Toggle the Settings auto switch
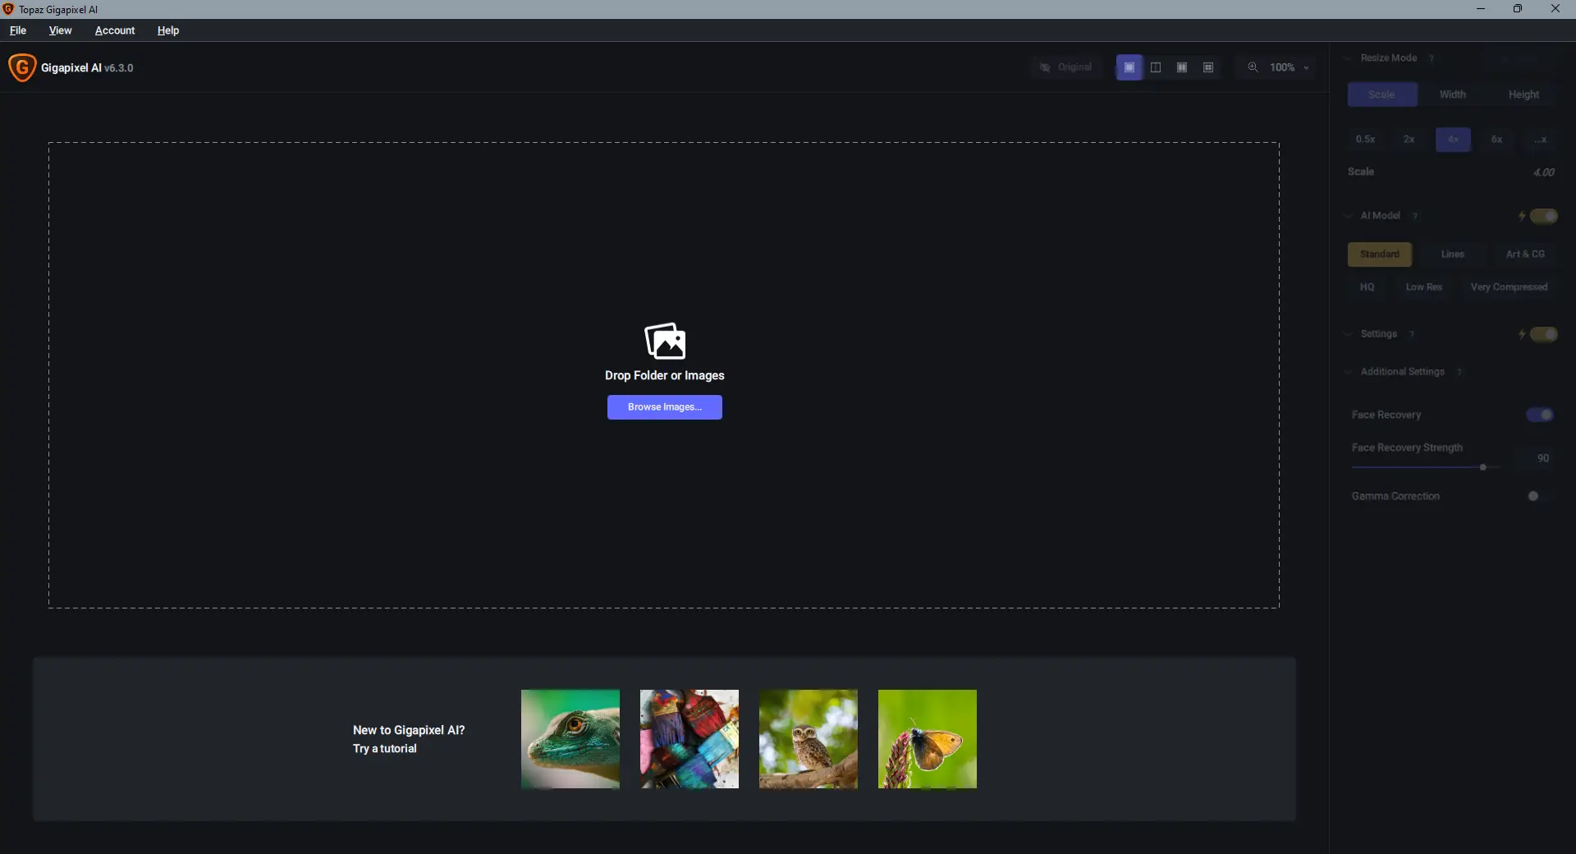This screenshot has height=854, width=1576. point(1544,334)
